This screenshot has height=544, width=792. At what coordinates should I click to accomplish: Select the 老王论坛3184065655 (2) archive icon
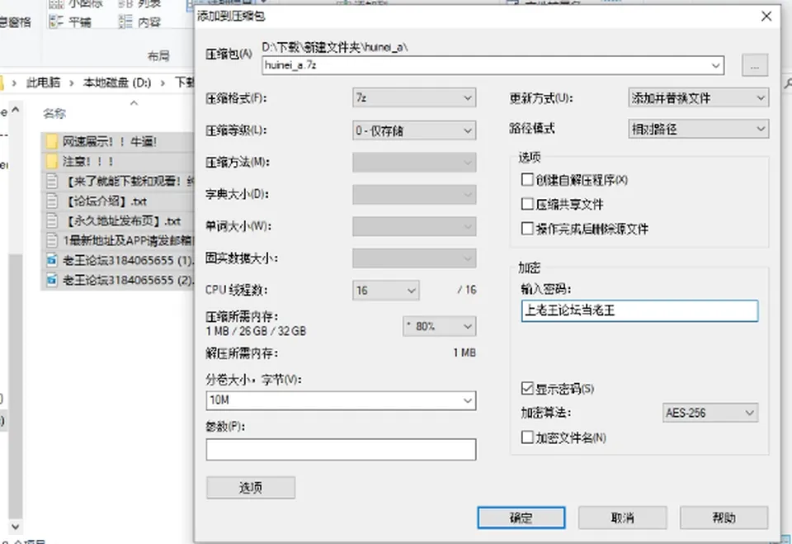pos(51,280)
